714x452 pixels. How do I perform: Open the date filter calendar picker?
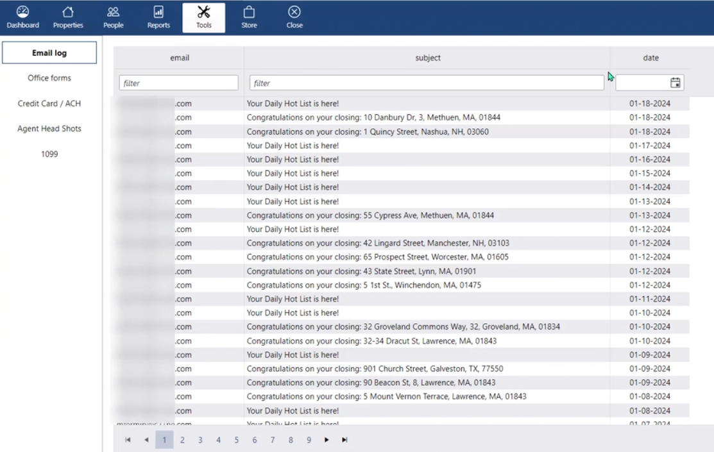pyautogui.click(x=676, y=83)
